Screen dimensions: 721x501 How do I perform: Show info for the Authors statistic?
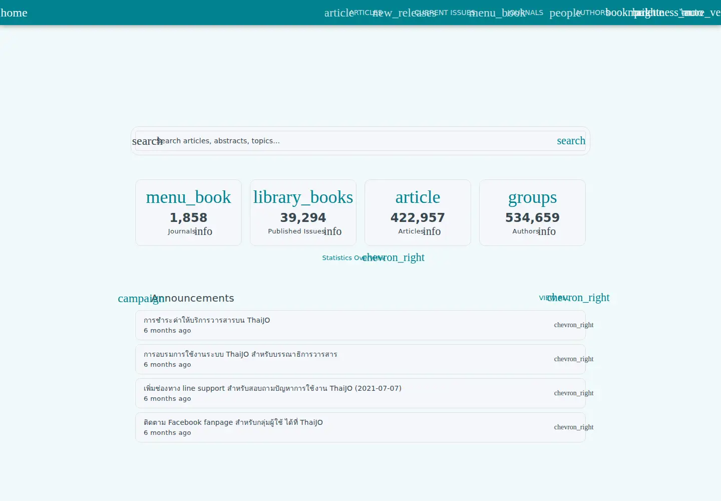coord(547,231)
